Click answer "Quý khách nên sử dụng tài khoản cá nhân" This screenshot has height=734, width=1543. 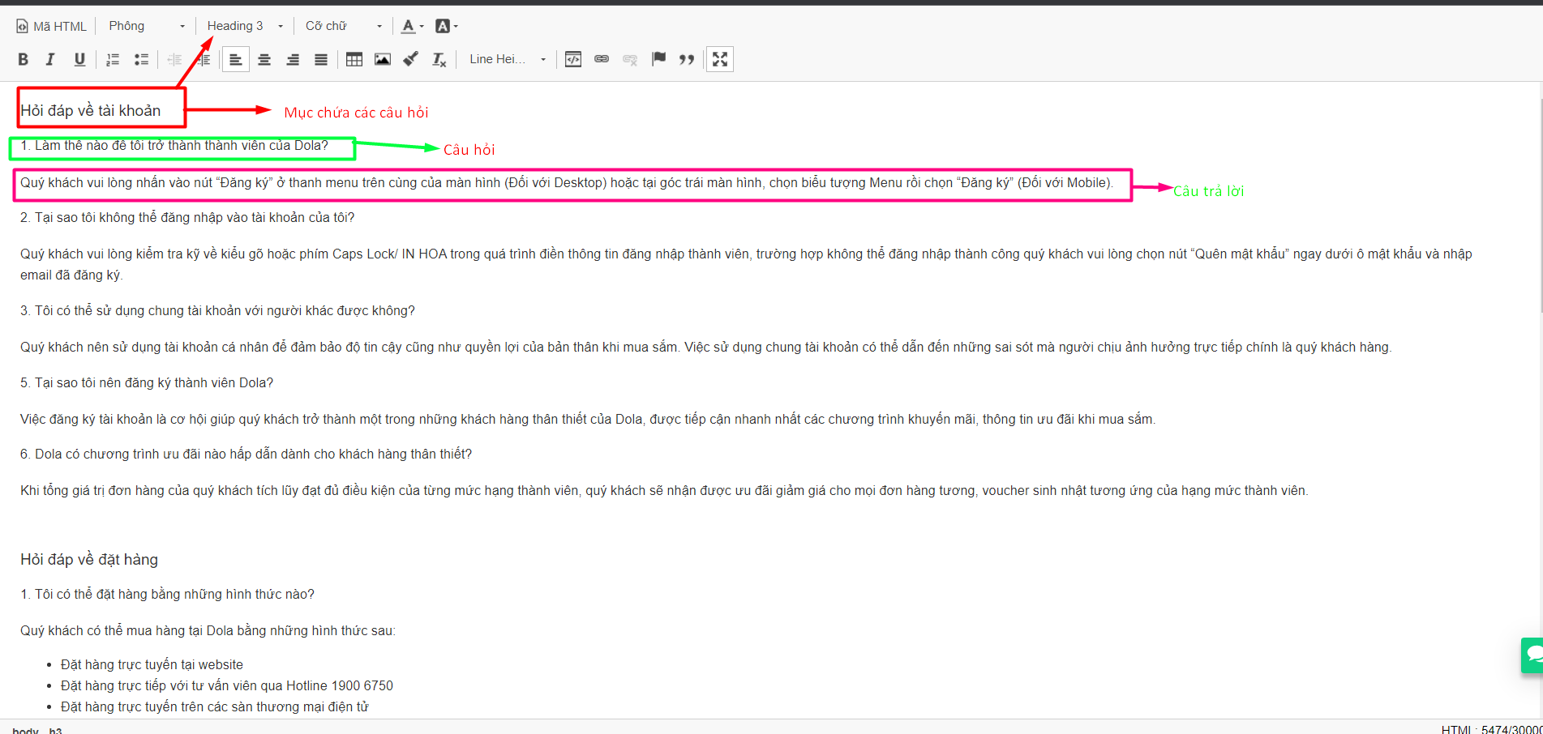pyautogui.click(x=705, y=348)
